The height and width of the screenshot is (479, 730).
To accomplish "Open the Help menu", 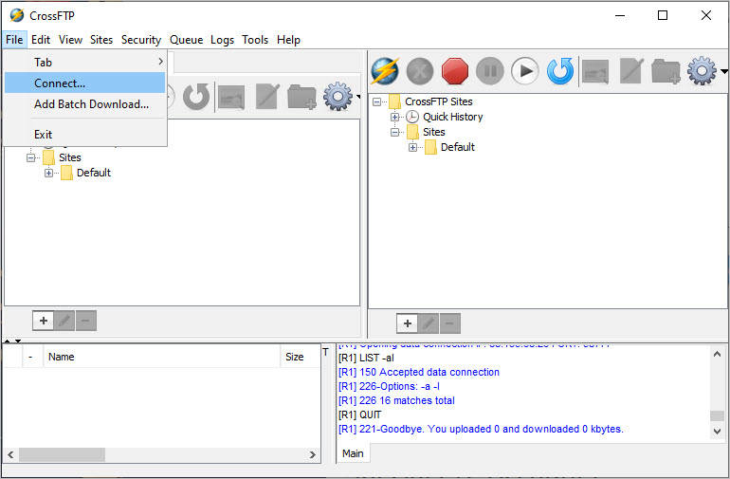I will click(288, 40).
